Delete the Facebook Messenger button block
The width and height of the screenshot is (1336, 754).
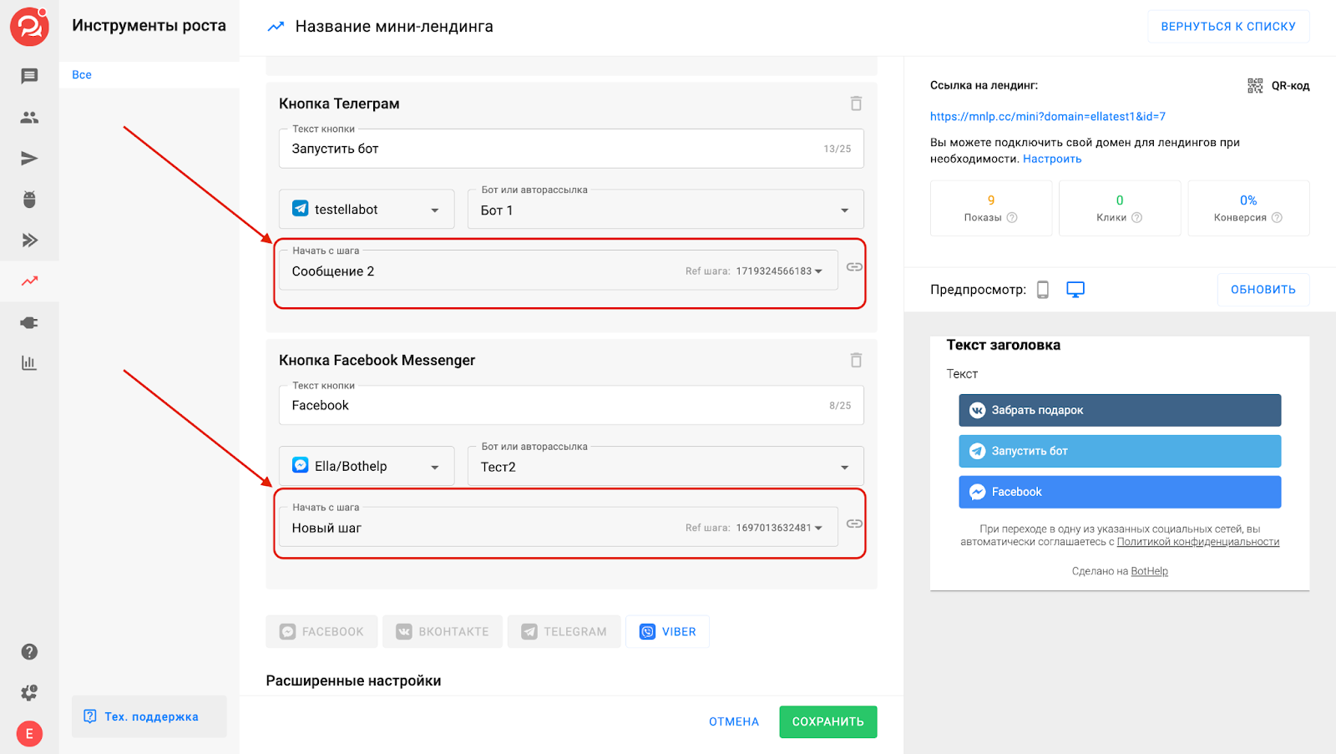(x=856, y=360)
